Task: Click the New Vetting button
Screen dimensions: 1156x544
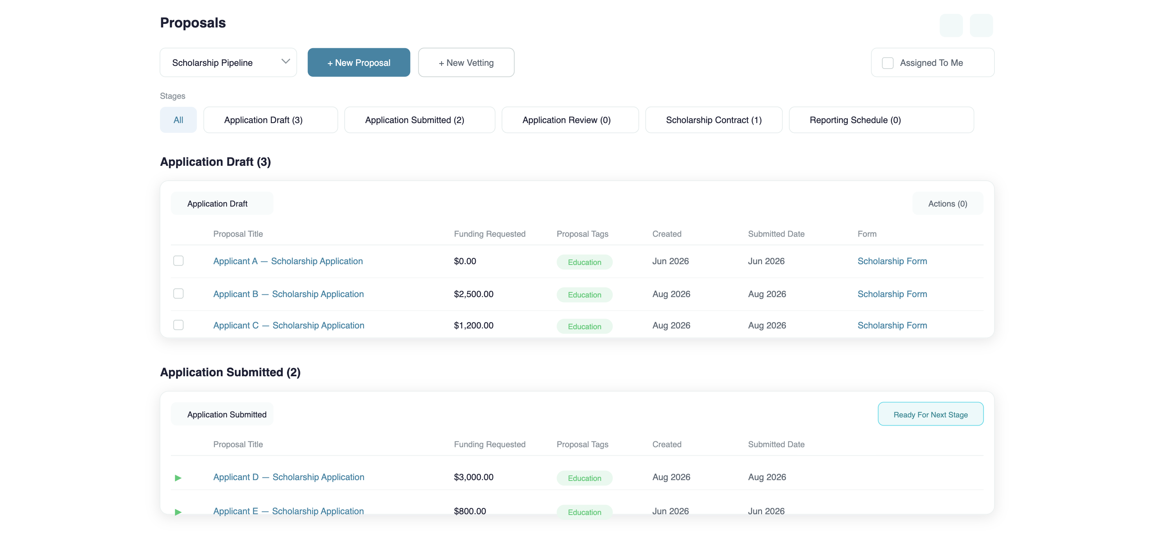Action: pos(466,62)
